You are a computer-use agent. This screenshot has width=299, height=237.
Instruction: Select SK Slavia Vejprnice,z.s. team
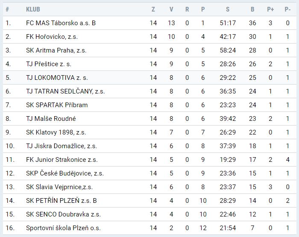(59, 187)
